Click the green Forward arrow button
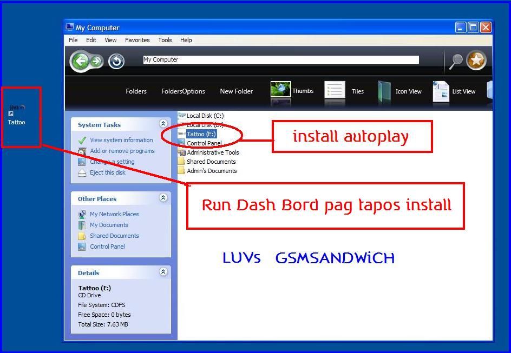Viewport: 511px width, 353px height. 96,61
